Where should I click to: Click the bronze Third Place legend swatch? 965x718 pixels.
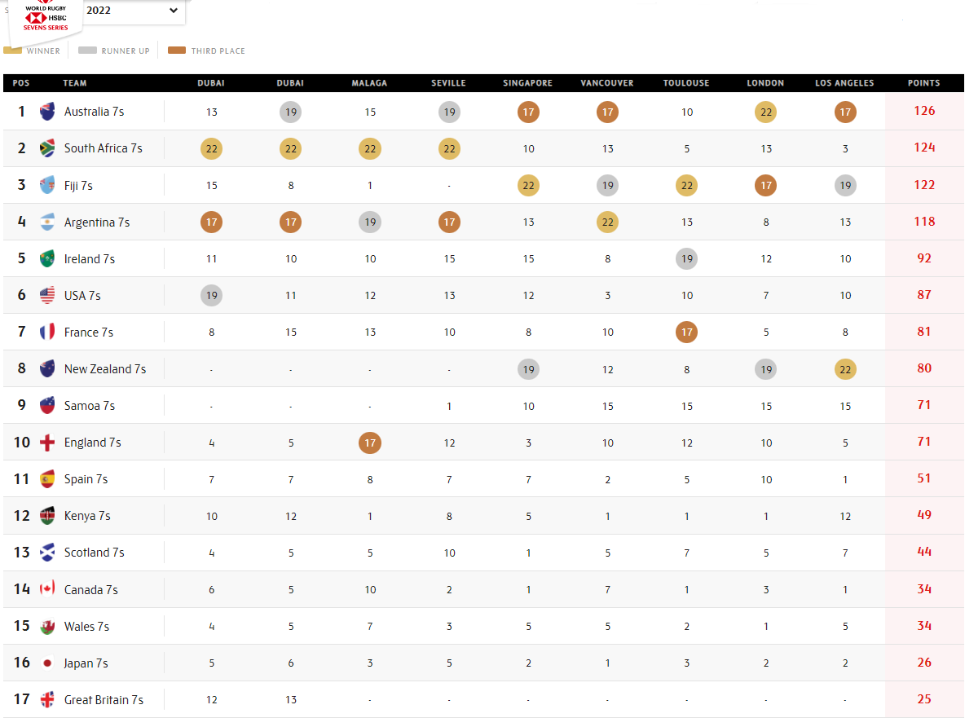tap(176, 51)
